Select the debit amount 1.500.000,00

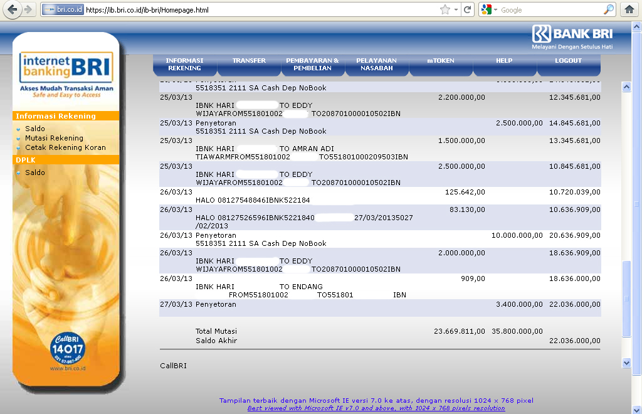point(461,141)
